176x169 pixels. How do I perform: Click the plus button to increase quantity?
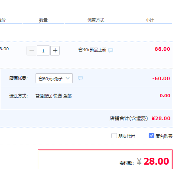pos(55,51)
